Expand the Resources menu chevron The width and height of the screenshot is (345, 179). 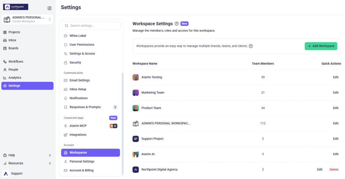point(50,164)
